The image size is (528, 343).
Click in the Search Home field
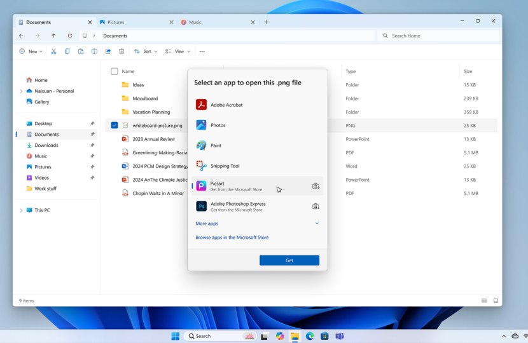439,36
